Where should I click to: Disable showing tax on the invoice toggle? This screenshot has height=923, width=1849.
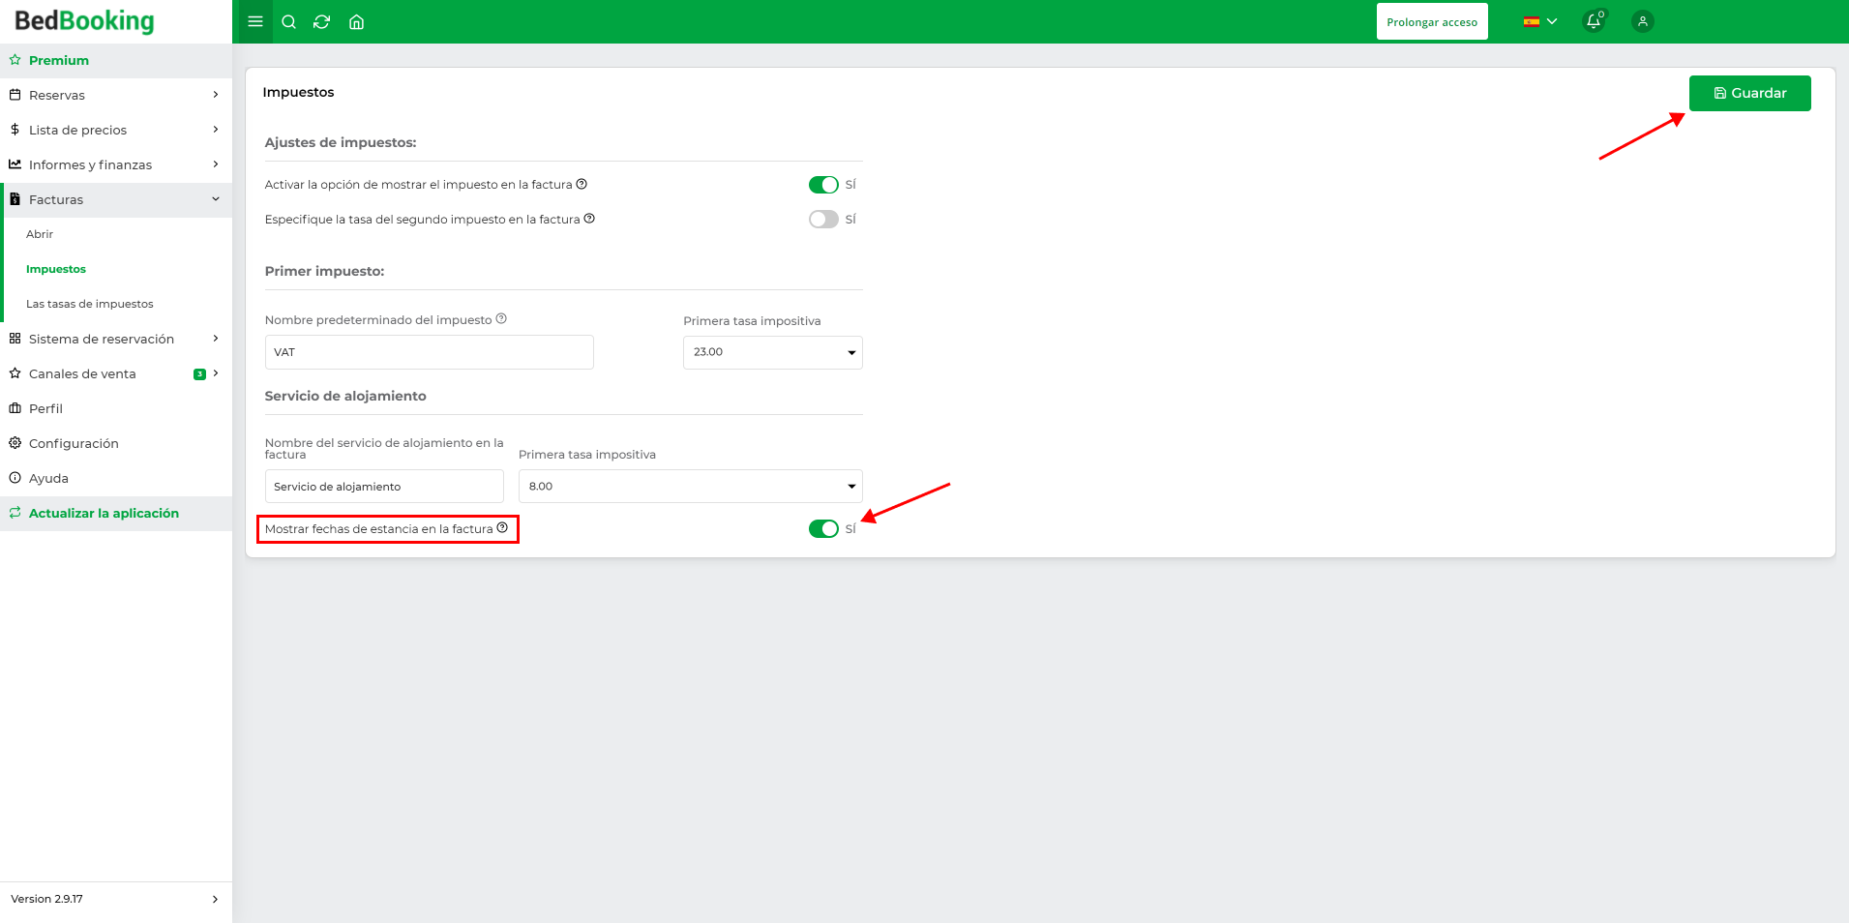823,184
